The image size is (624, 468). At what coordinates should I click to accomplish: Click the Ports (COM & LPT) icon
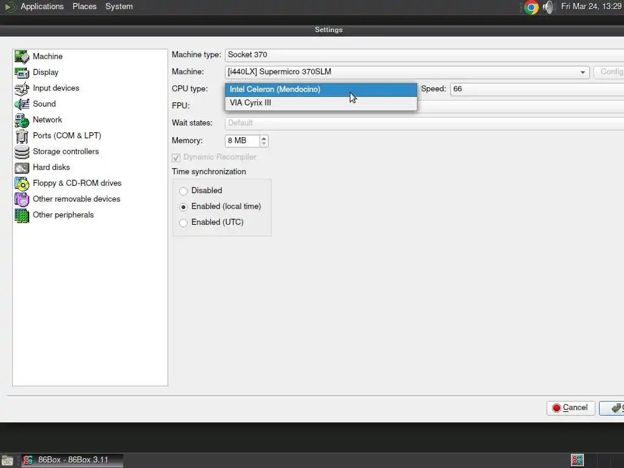[x=22, y=136]
